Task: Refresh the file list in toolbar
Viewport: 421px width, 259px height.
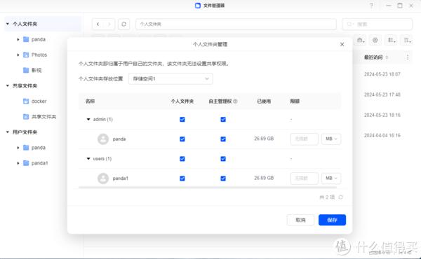Action: [x=123, y=24]
